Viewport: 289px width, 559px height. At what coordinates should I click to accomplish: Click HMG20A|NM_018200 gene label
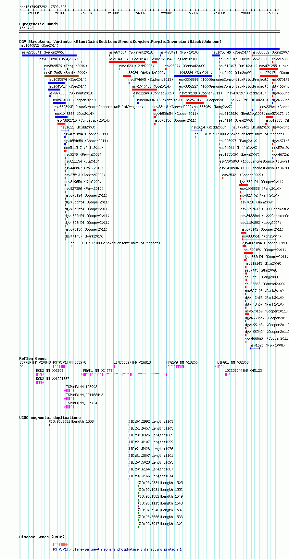(x=182, y=362)
